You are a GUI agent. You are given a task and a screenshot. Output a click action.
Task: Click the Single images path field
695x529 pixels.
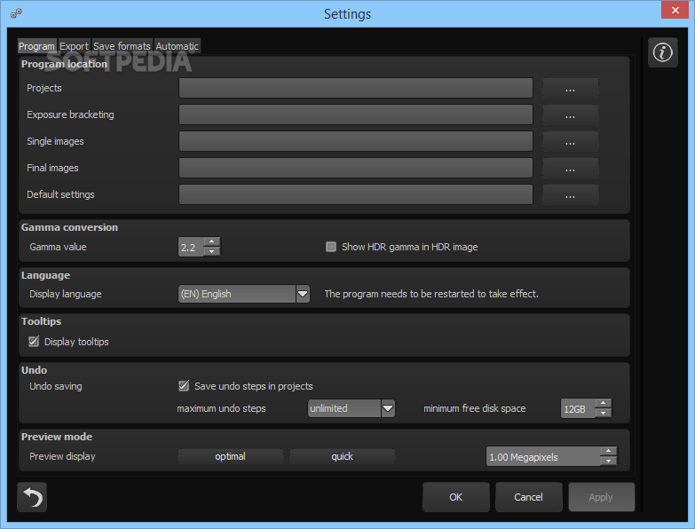[355, 141]
